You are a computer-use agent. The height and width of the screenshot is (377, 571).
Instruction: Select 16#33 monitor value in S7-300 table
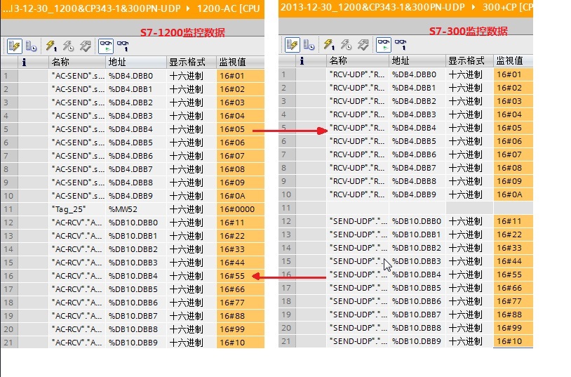[513, 248]
